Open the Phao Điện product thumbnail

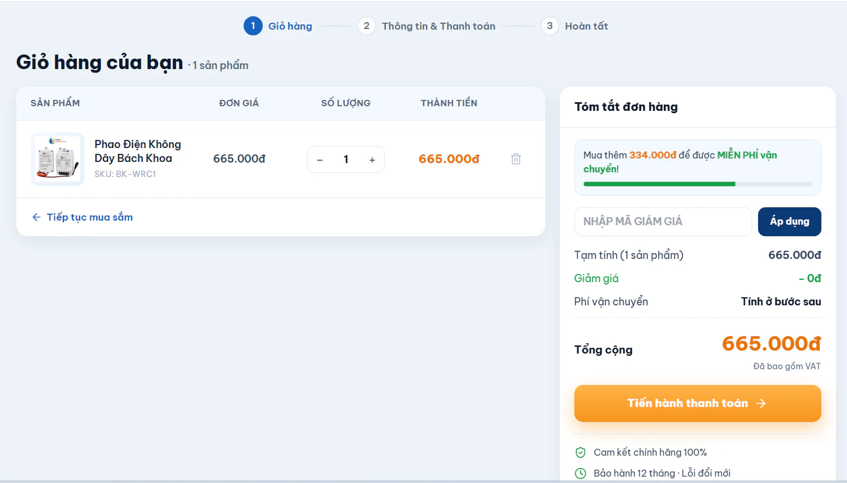[58, 159]
